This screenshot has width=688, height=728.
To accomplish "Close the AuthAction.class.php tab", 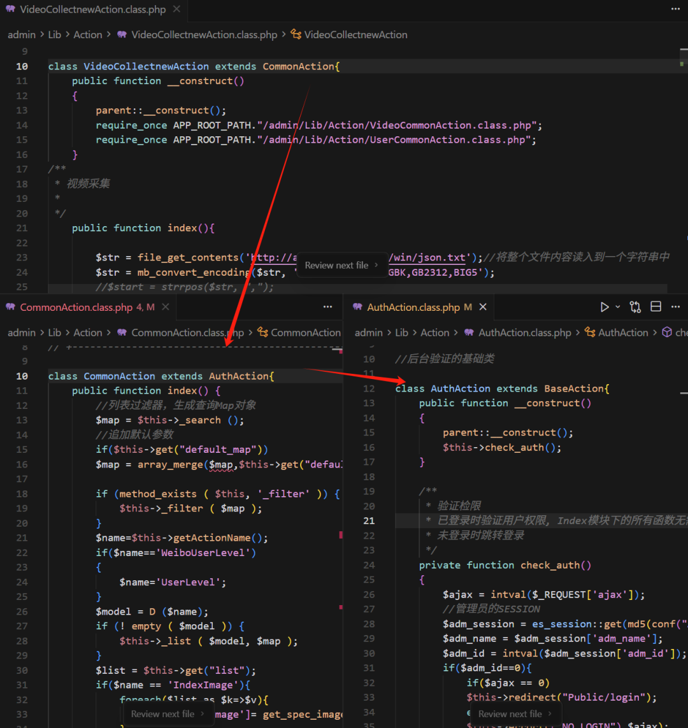I will coord(483,307).
